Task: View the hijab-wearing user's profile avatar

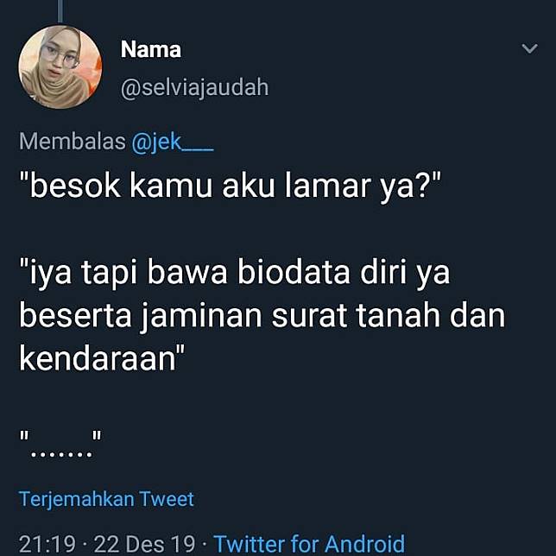Action: click(60, 66)
